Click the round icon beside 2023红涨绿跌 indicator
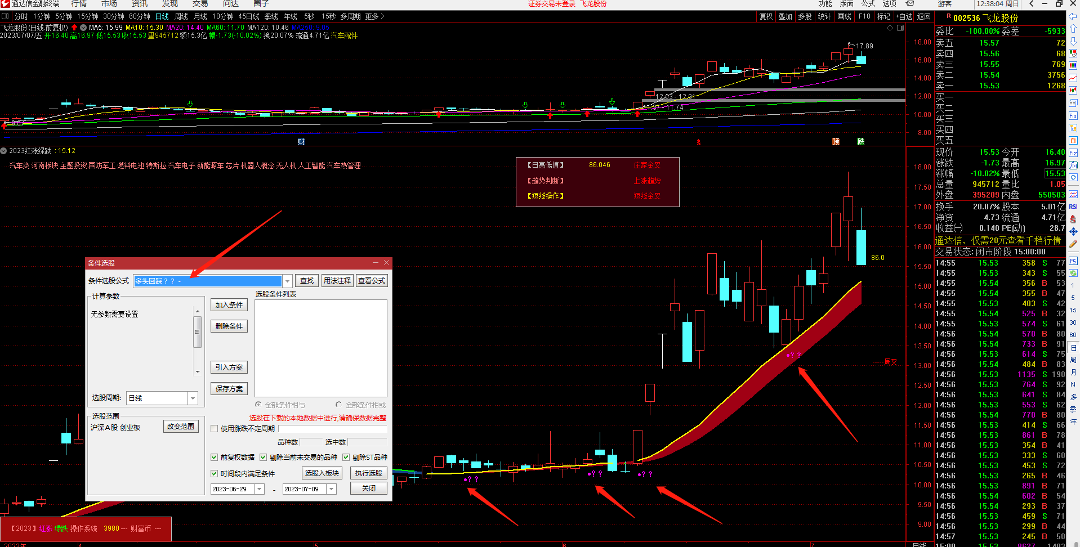The image size is (1080, 547). (x=4, y=151)
